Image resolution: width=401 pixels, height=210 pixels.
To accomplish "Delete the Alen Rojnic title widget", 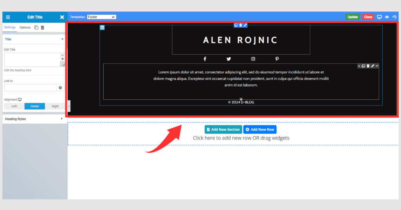I will pos(241,25).
